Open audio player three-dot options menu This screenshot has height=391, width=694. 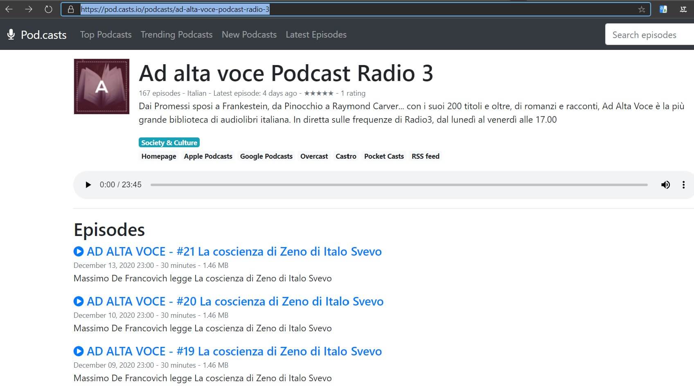(x=683, y=185)
